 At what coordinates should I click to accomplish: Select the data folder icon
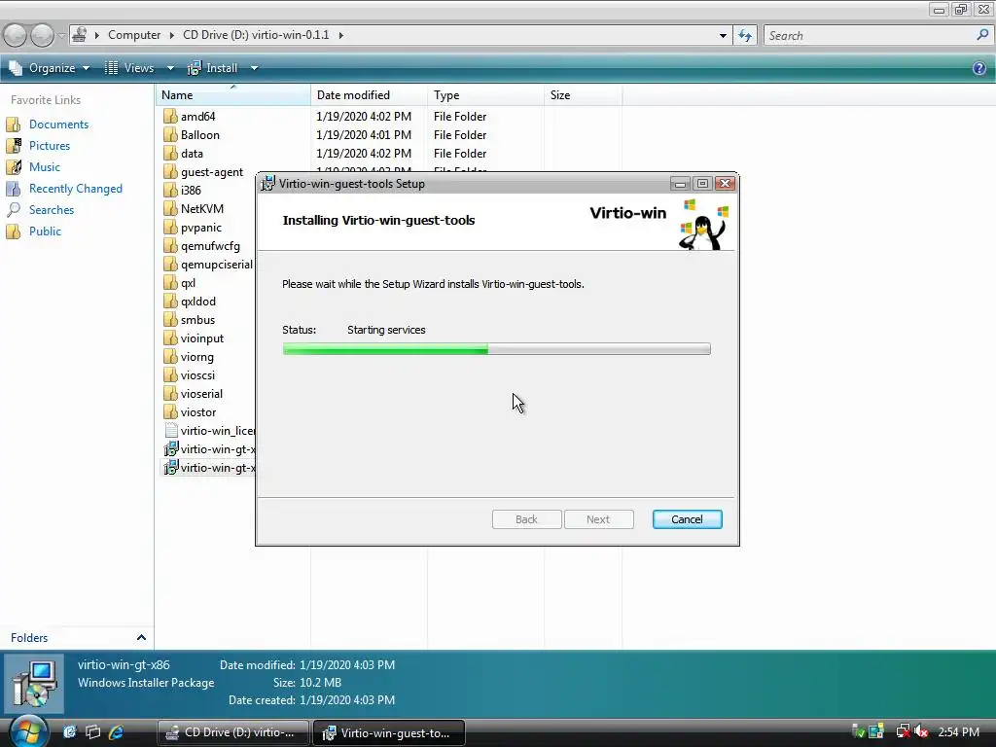pos(169,153)
